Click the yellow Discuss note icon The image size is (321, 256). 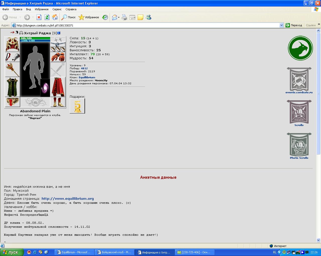coord(140,17)
